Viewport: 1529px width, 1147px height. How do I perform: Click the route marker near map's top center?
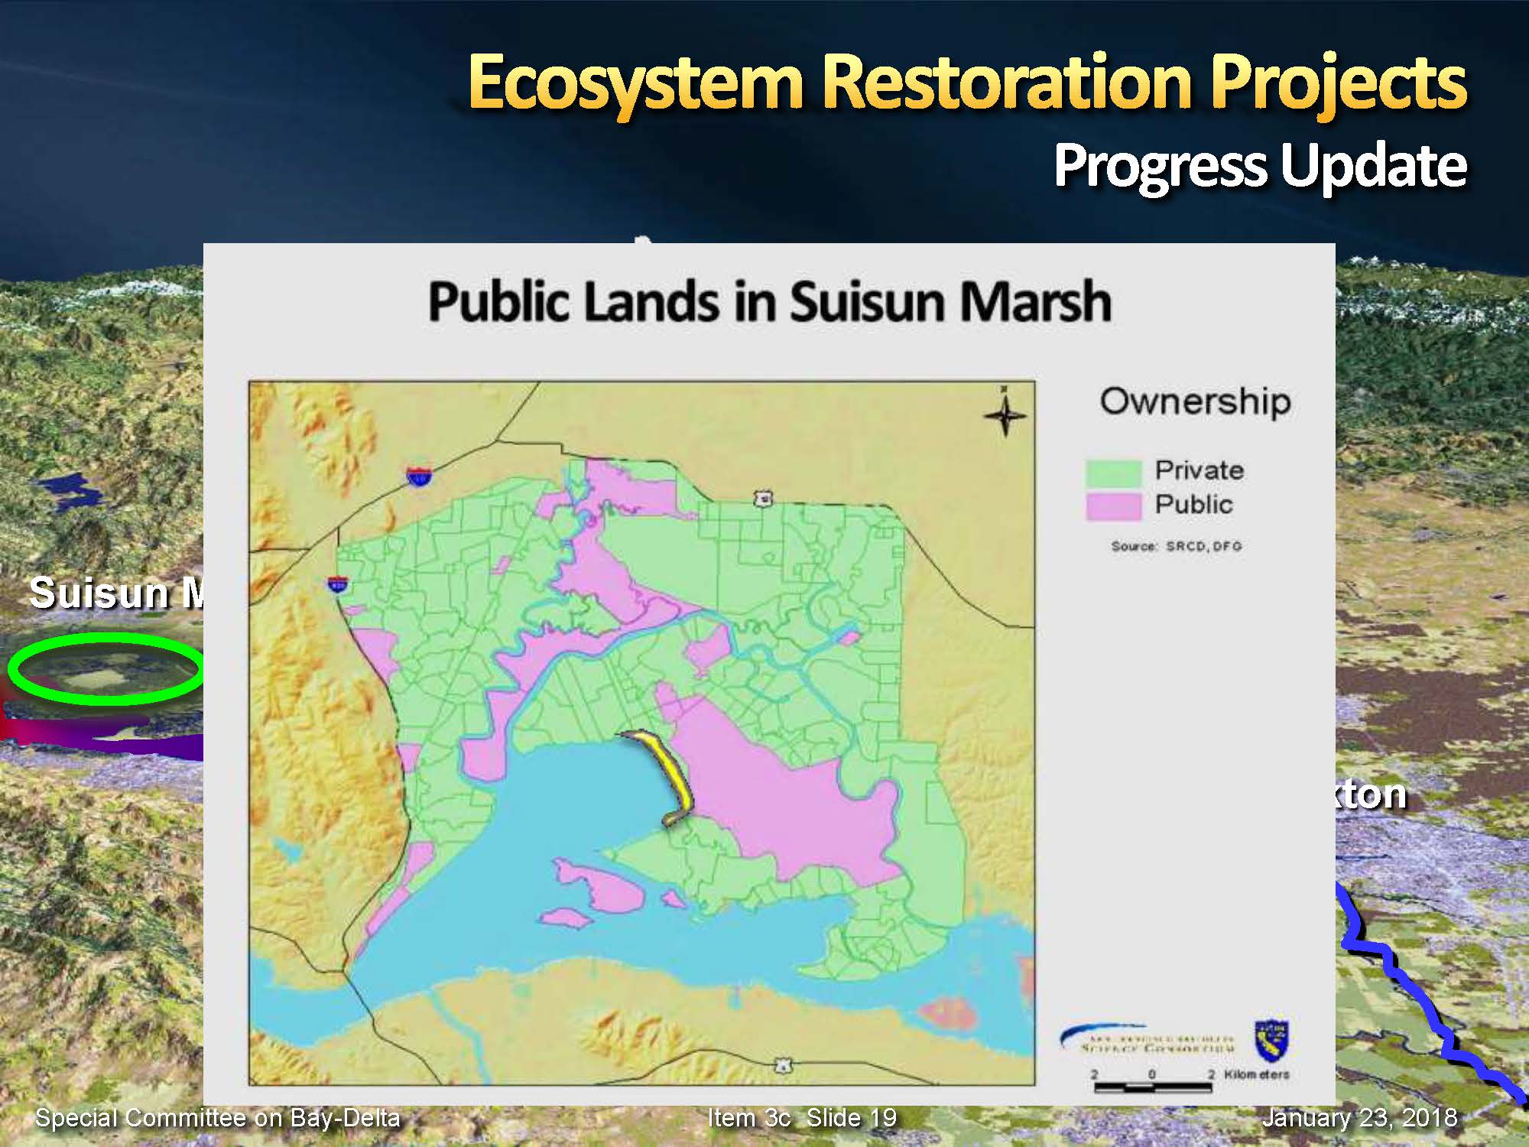[x=762, y=499]
